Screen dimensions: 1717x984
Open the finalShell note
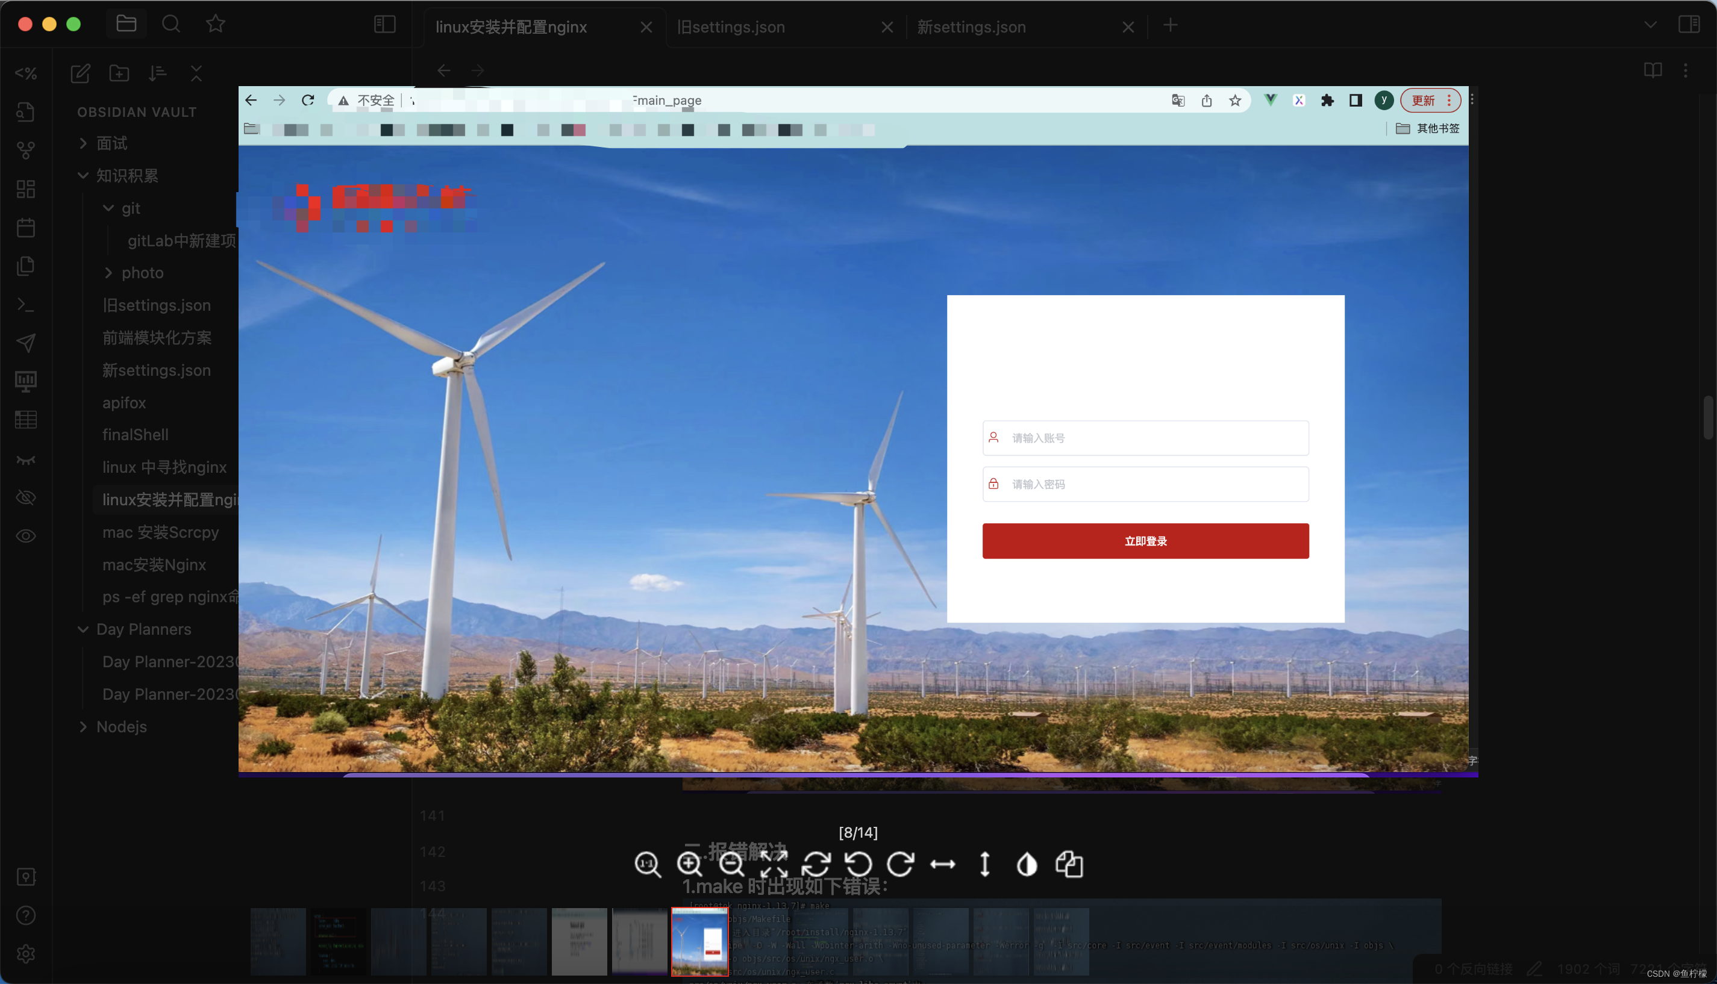135,435
